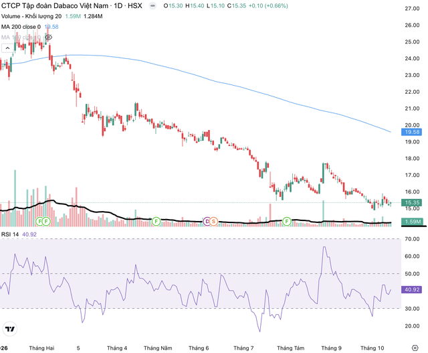Click the 1.284M volume average value

pos(93,16)
